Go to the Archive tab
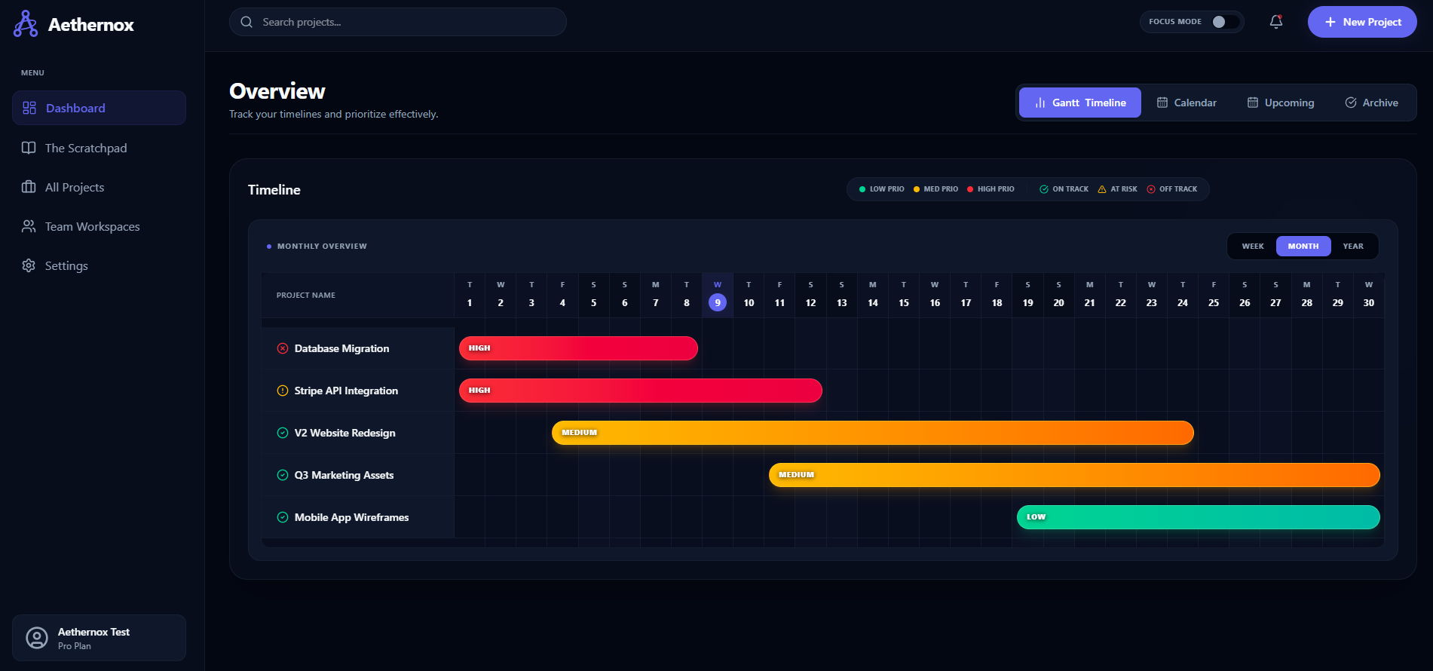Image resolution: width=1433 pixels, height=671 pixels. [x=1371, y=103]
